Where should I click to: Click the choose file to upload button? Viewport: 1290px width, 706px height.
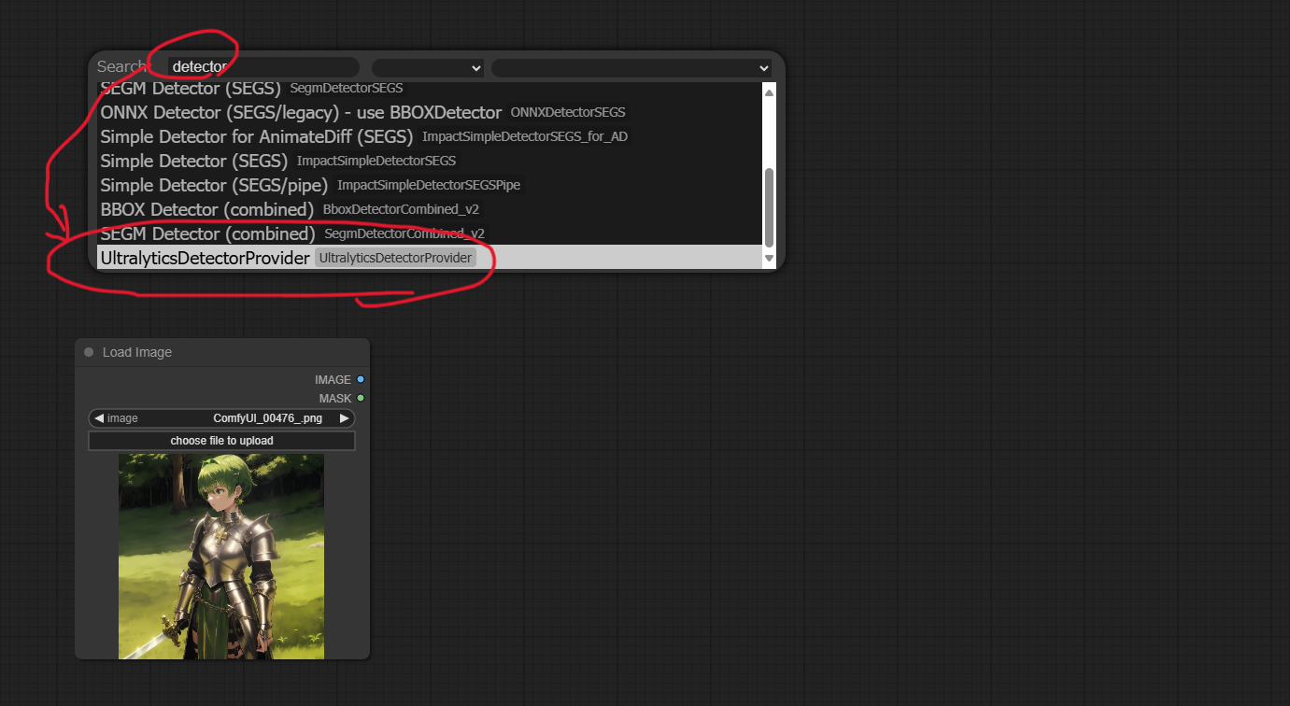click(221, 441)
